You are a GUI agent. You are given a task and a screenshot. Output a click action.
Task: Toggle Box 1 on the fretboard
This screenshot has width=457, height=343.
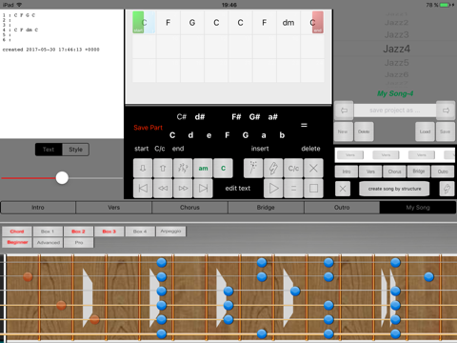click(48, 232)
